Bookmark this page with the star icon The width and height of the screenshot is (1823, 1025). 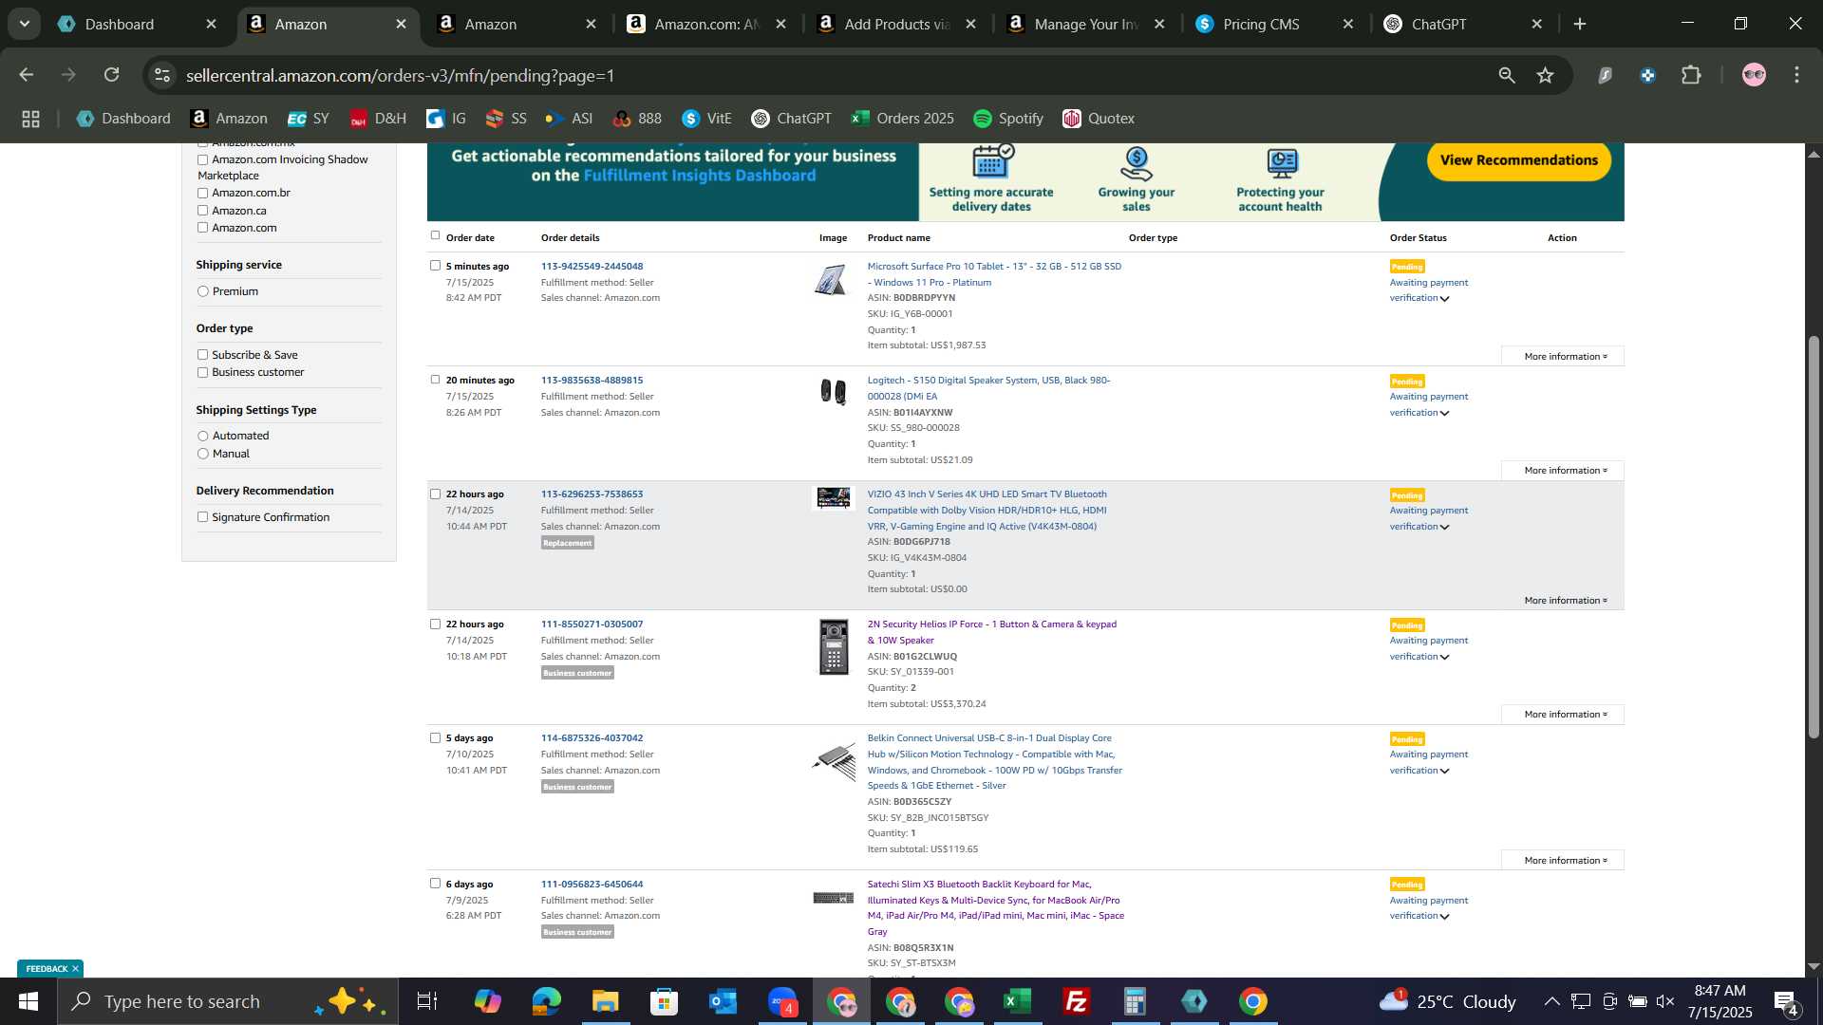pos(1546,75)
